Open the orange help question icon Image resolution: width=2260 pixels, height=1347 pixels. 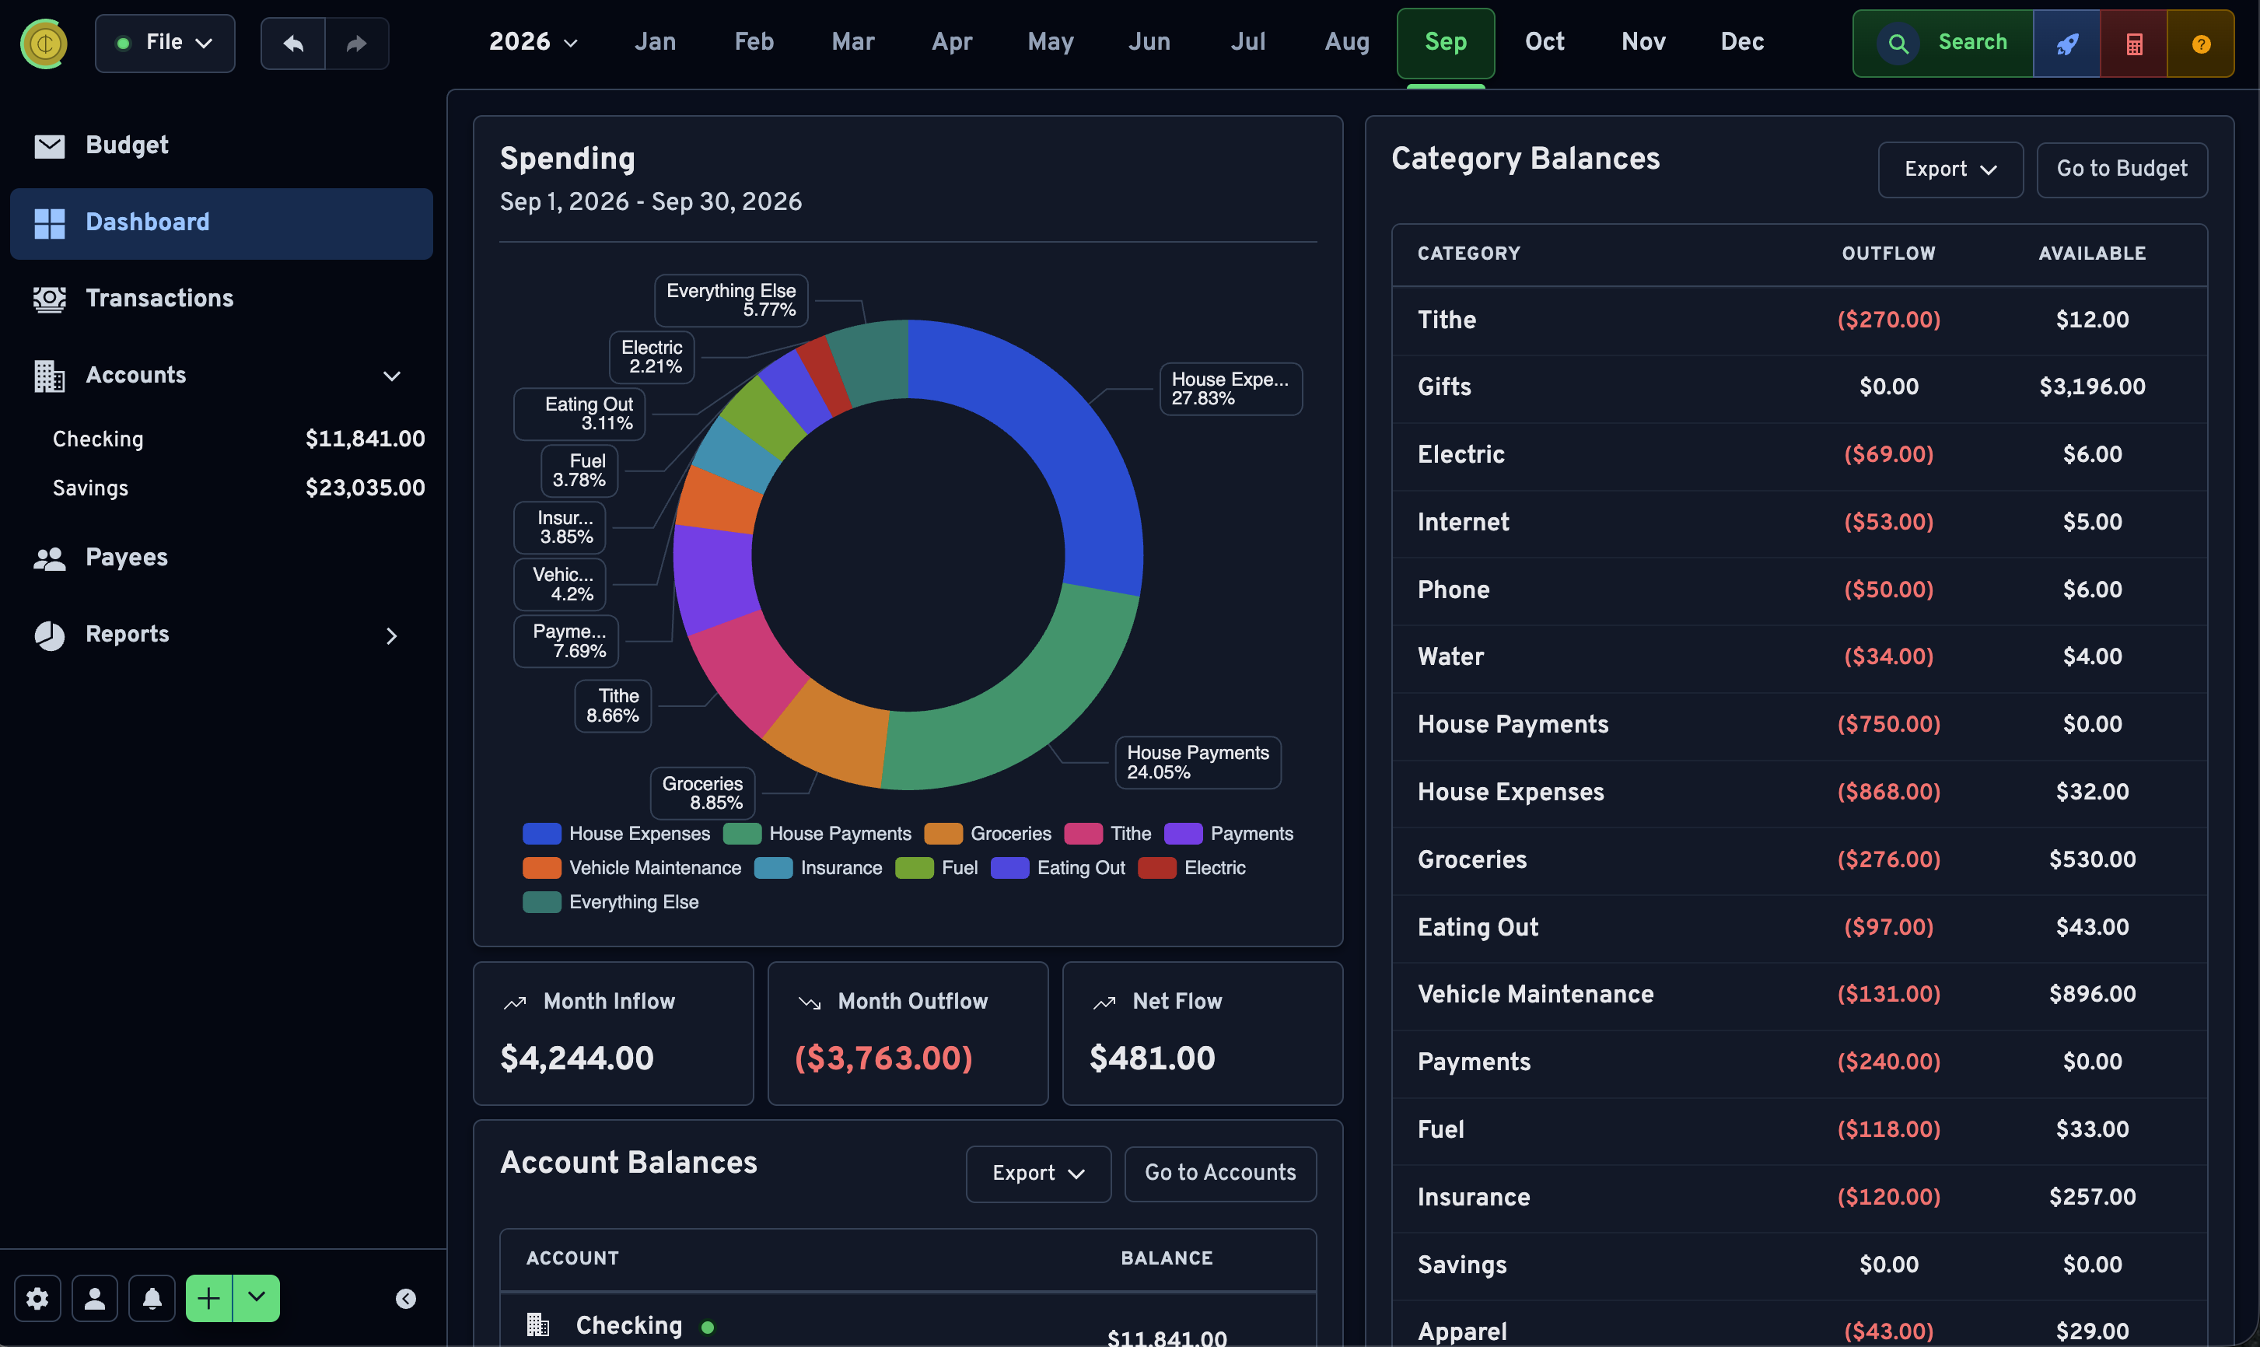pyautogui.click(x=2200, y=44)
